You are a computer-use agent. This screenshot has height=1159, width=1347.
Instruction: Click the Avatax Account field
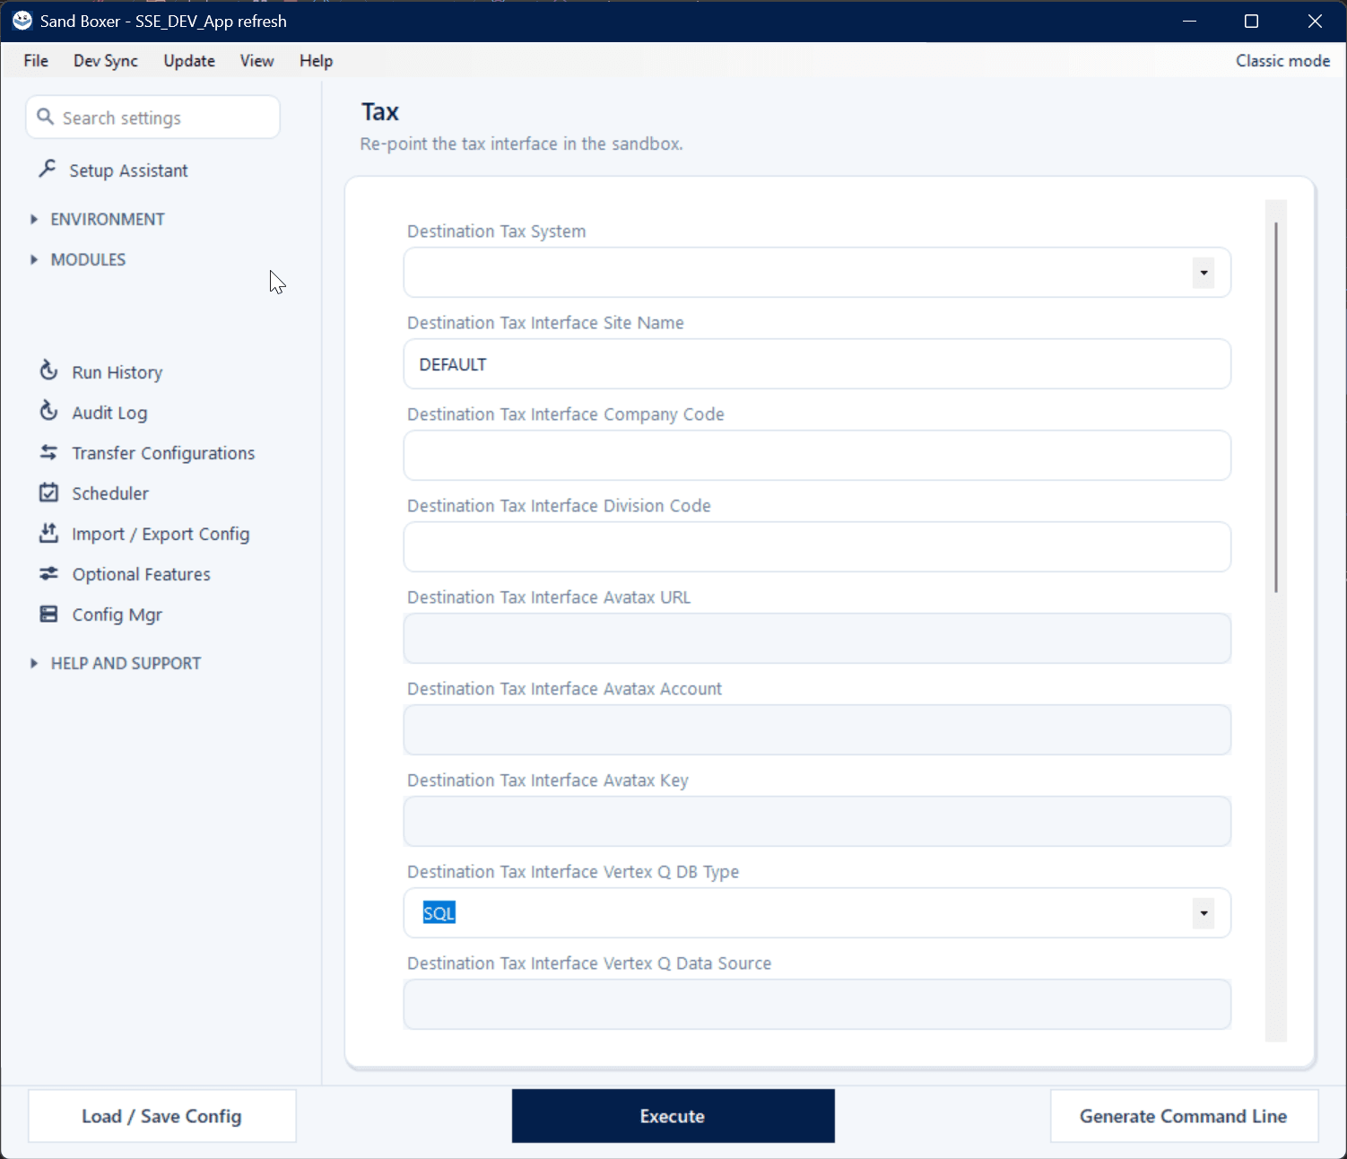[817, 730]
